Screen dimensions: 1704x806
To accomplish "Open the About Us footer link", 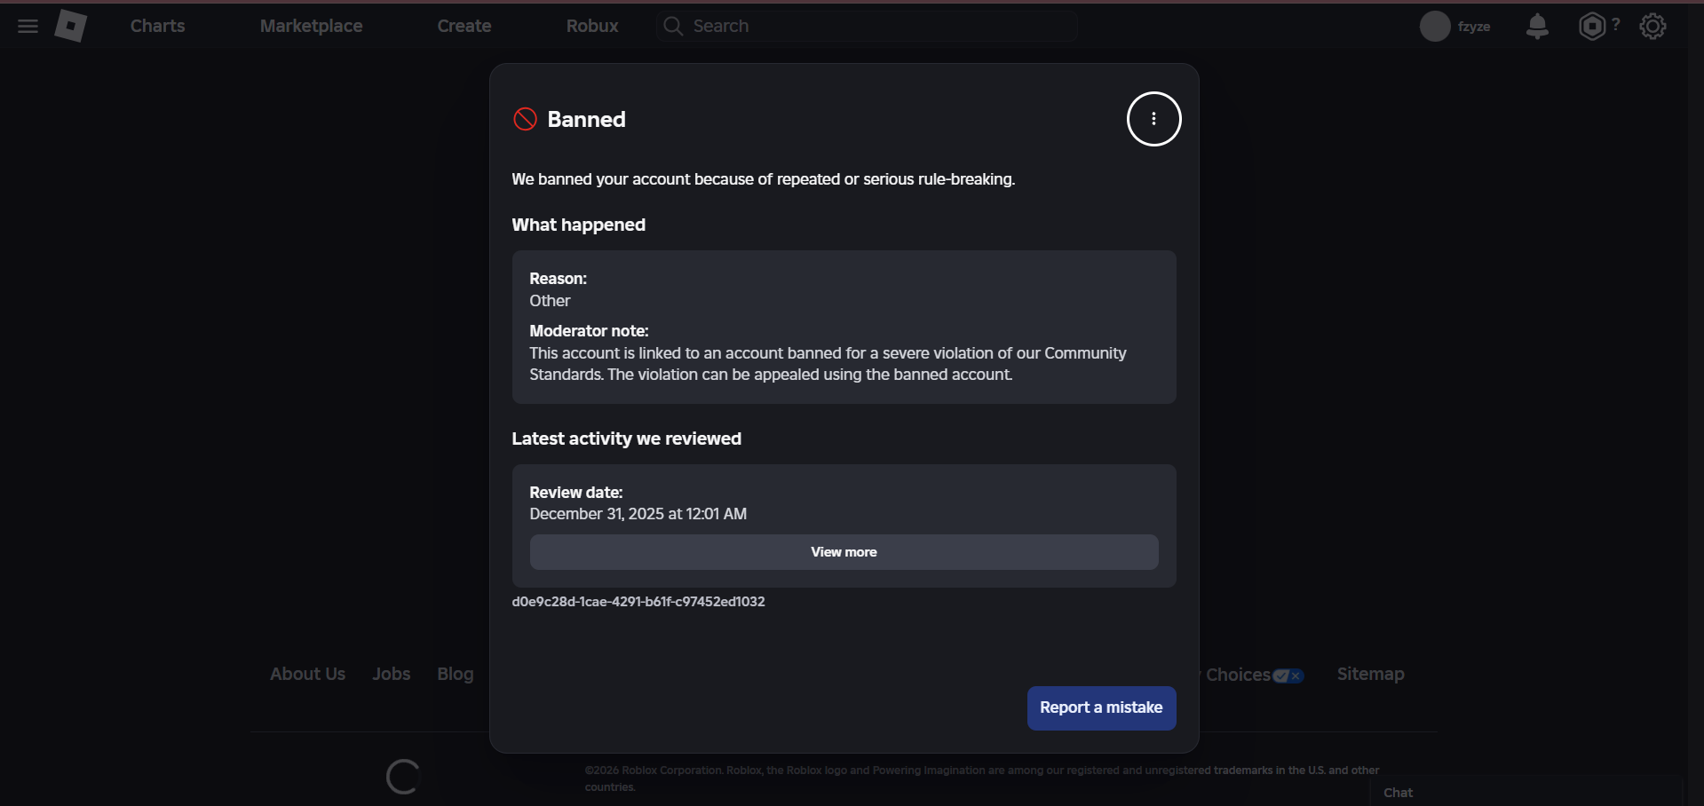I will pos(307,674).
